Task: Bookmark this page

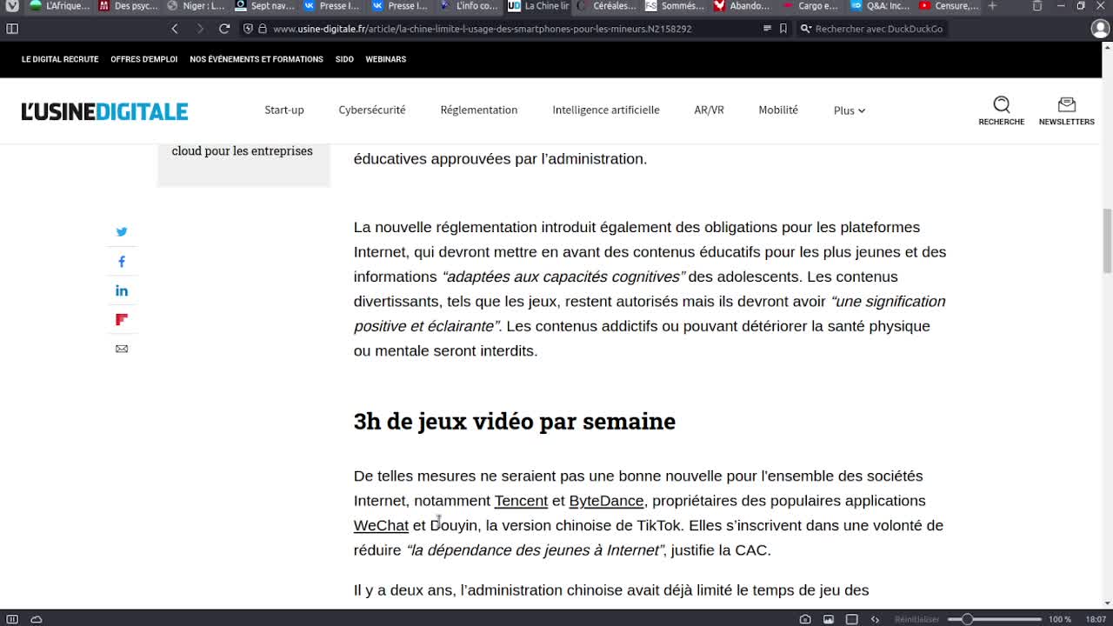Action: click(x=783, y=29)
